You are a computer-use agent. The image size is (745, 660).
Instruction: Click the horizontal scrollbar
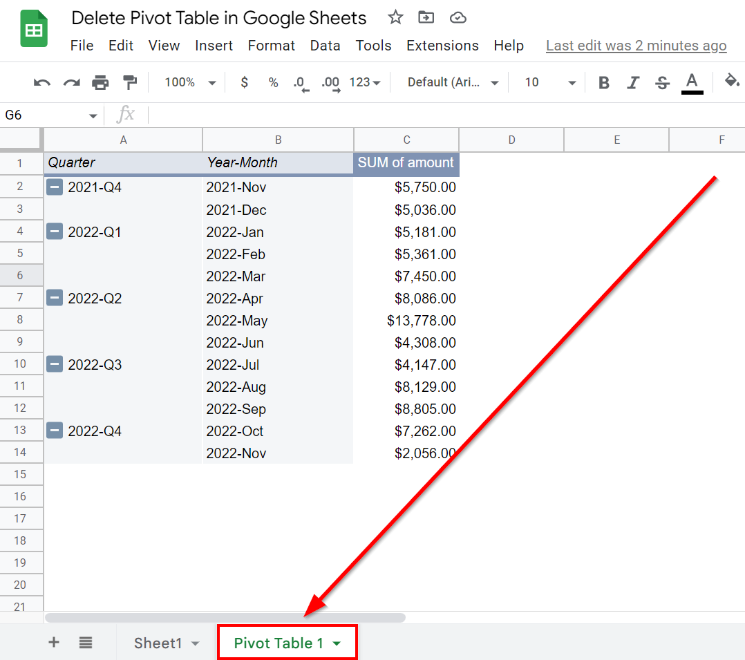[x=225, y=617]
